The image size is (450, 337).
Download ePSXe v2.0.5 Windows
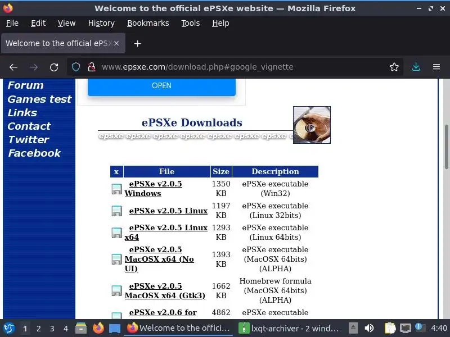point(153,189)
